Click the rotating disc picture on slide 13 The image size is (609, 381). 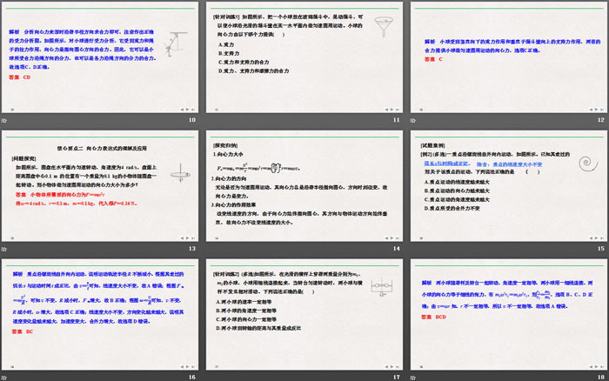point(181,173)
